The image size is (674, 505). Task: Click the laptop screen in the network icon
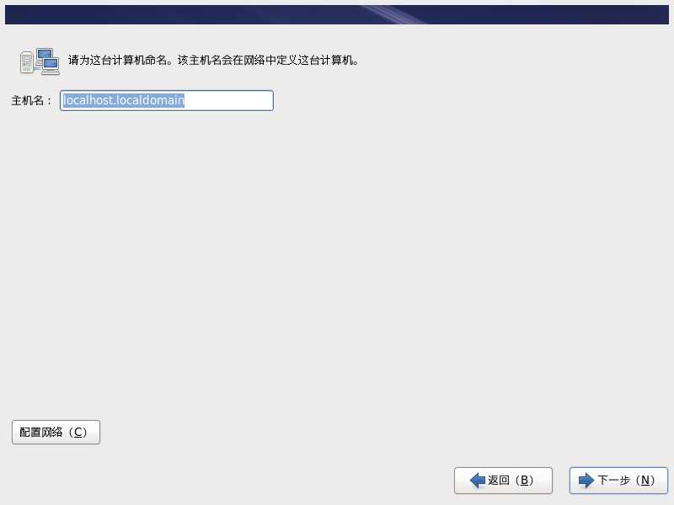coord(51,64)
